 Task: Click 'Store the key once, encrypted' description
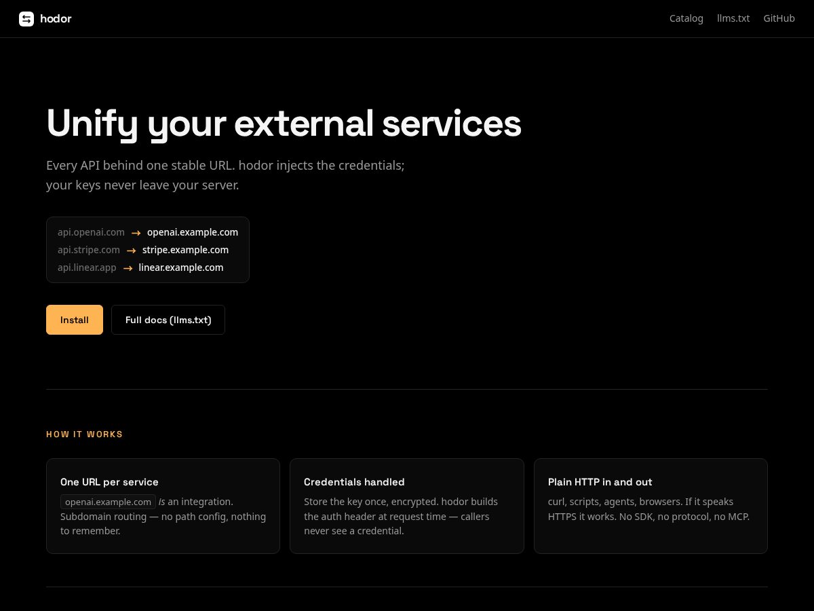pyautogui.click(x=401, y=516)
